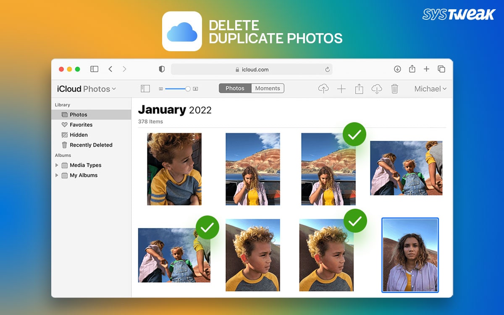Show Safari tab overview icon
This screenshot has height=315, width=504.
(441, 69)
